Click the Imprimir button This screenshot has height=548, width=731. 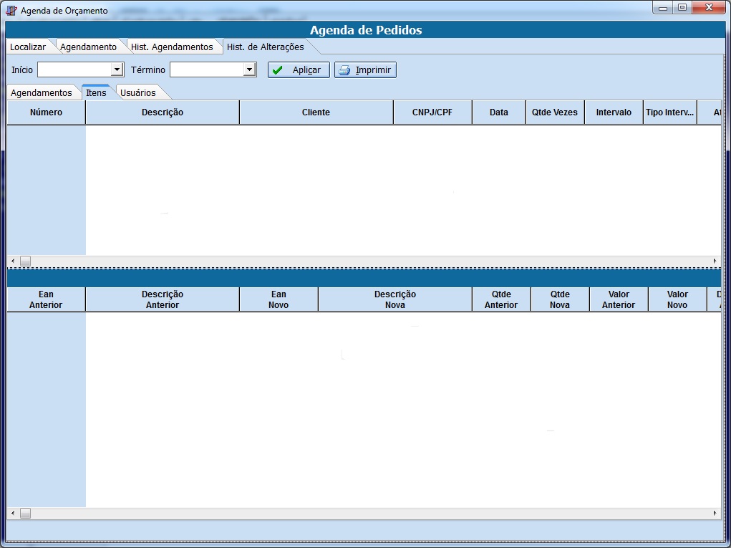[365, 70]
